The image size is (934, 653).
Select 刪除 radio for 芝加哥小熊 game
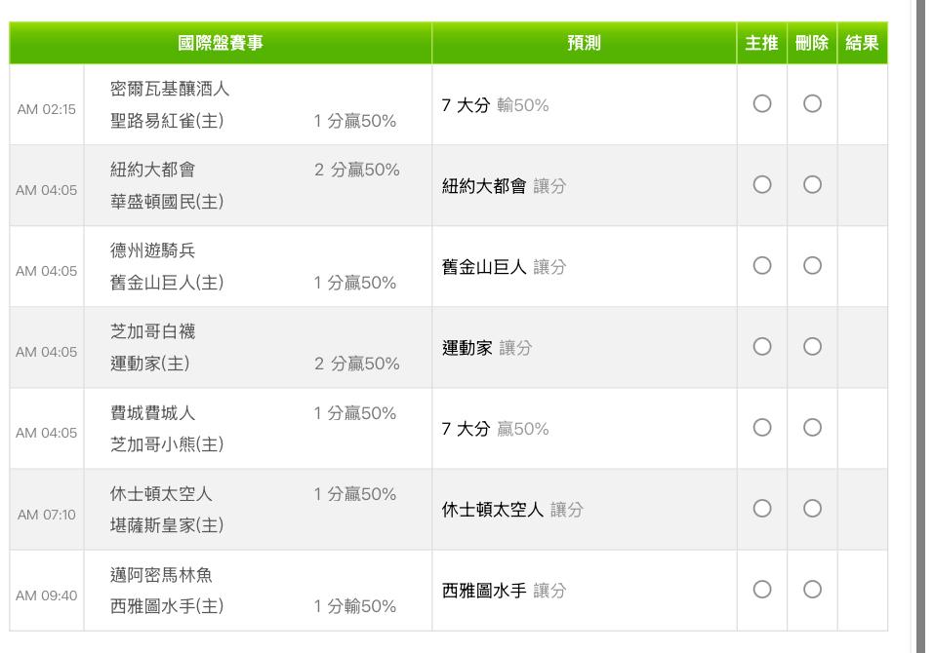(x=812, y=428)
